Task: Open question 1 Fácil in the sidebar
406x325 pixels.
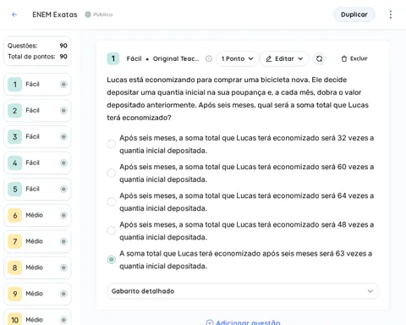Action: point(37,85)
